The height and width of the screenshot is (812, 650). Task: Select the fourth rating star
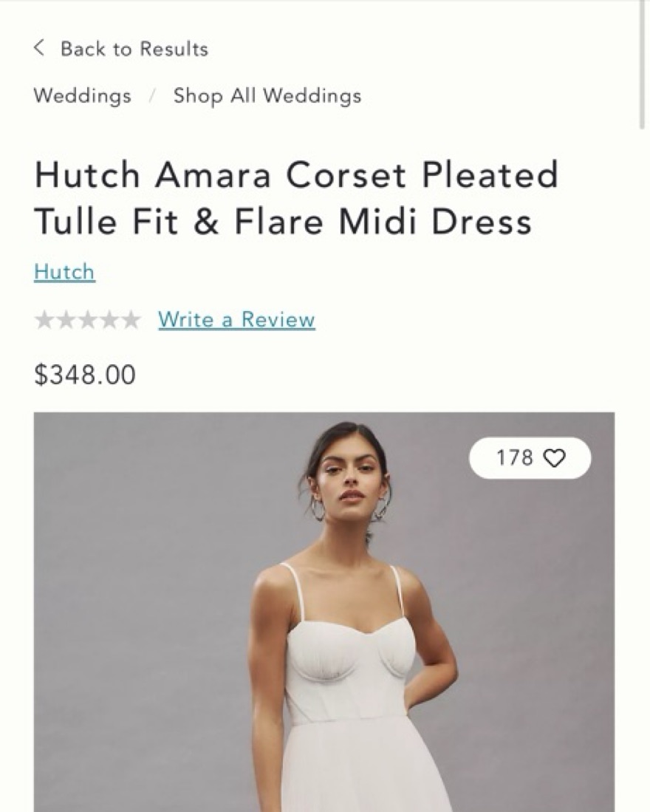[109, 320]
